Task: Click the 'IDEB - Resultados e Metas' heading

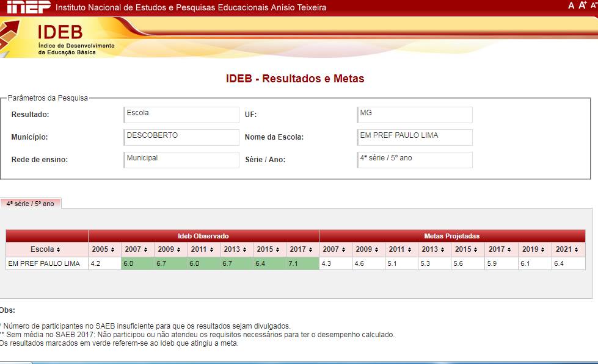Action: (295, 79)
